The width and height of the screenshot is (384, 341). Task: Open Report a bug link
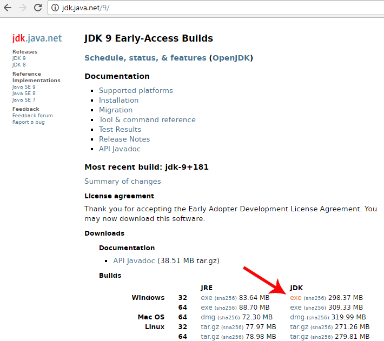click(x=29, y=122)
